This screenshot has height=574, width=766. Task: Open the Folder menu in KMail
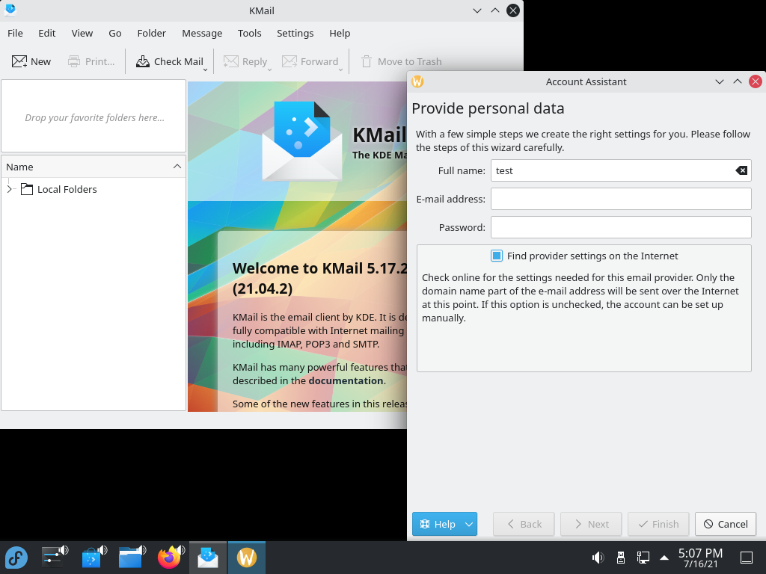coord(151,33)
